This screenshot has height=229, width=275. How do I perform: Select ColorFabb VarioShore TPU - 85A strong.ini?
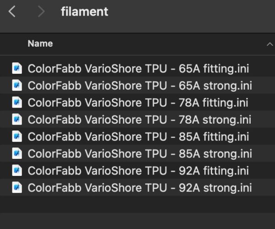coord(137,153)
